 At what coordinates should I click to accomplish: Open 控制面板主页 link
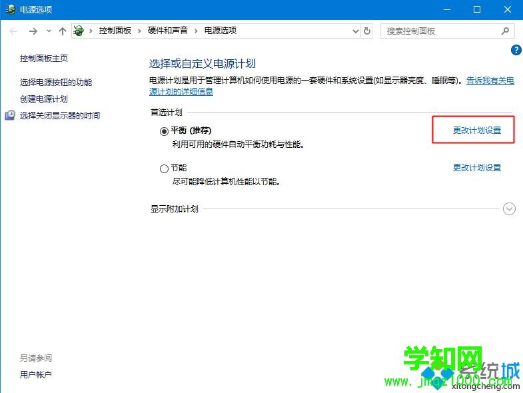coord(44,59)
